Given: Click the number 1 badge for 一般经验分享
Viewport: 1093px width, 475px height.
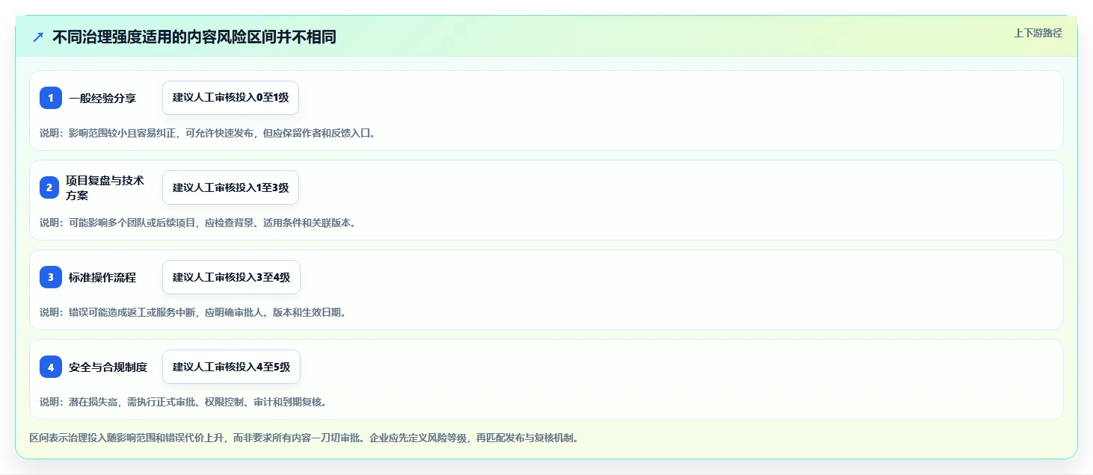Looking at the screenshot, I should (x=51, y=98).
